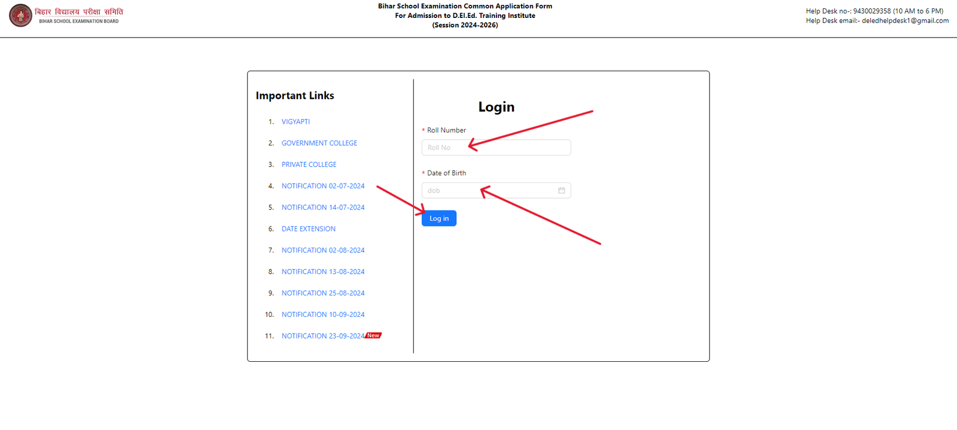Open the newest NOTIFICATION 23-09-2024 link
957x430 pixels.
pos(322,336)
